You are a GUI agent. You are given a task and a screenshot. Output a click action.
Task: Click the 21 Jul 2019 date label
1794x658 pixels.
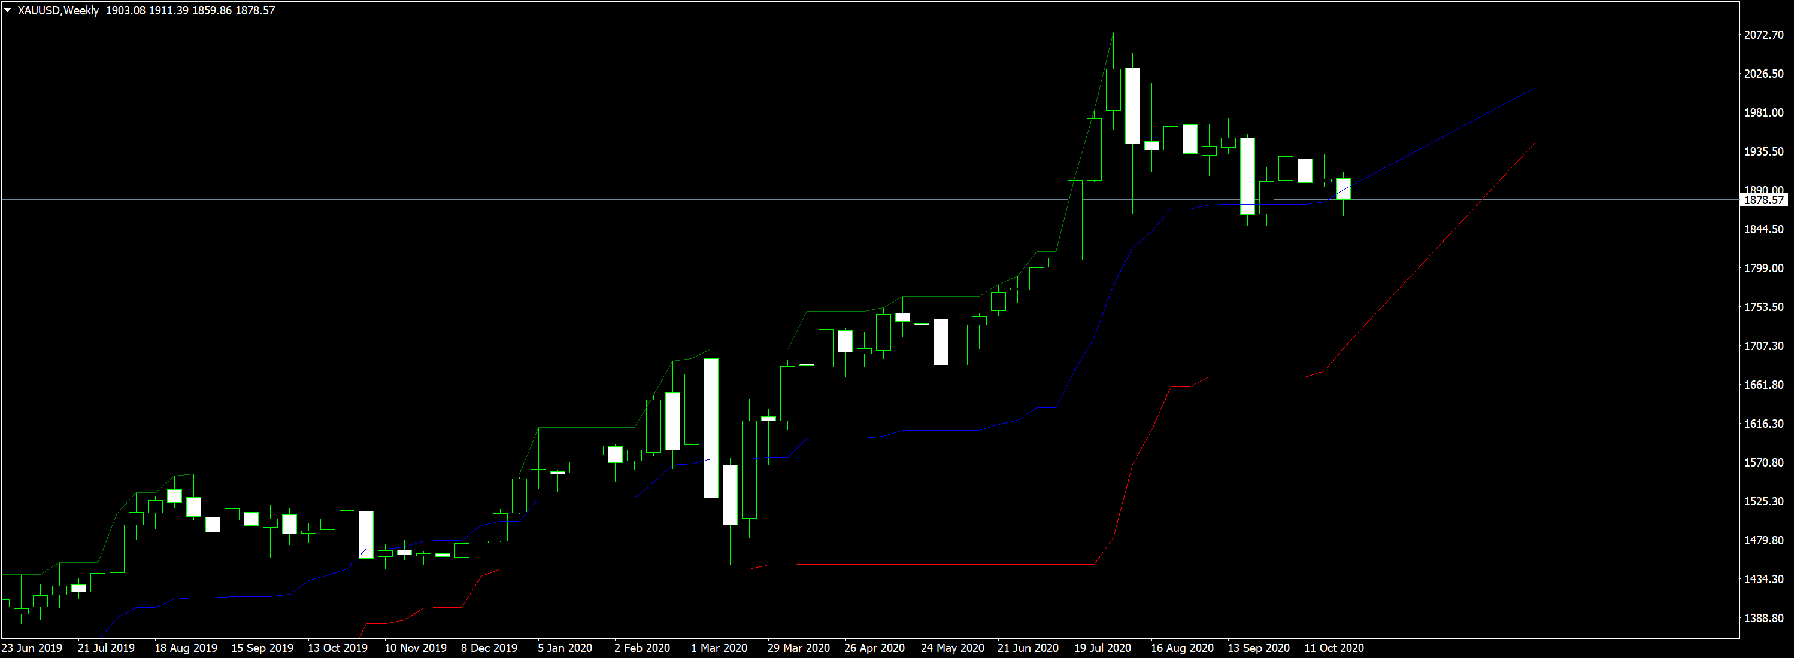pyautogui.click(x=107, y=648)
